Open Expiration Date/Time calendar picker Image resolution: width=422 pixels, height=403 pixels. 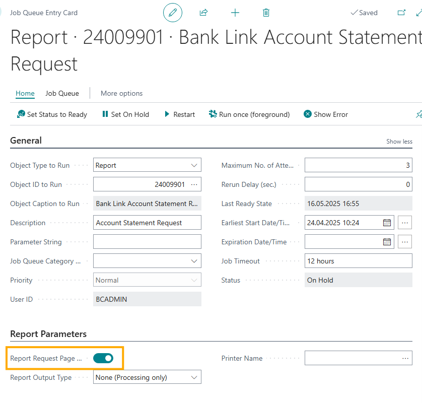pos(387,242)
